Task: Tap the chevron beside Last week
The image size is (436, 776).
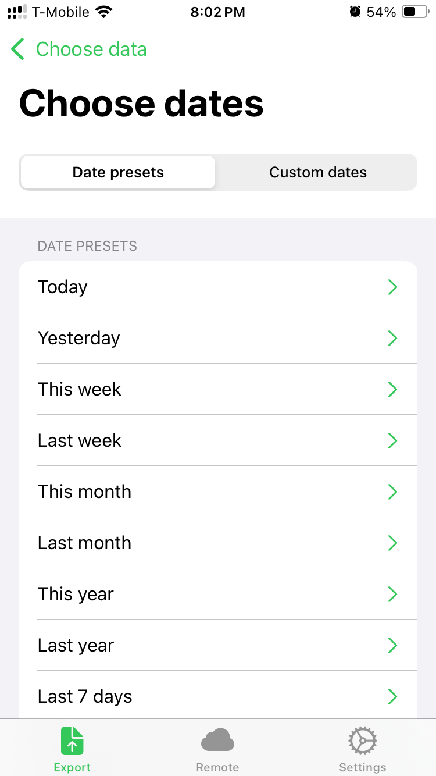Action: pyautogui.click(x=392, y=440)
